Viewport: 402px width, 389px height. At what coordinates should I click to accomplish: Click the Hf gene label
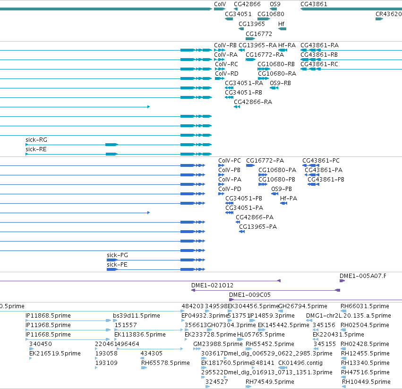click(x=281, y=24)
